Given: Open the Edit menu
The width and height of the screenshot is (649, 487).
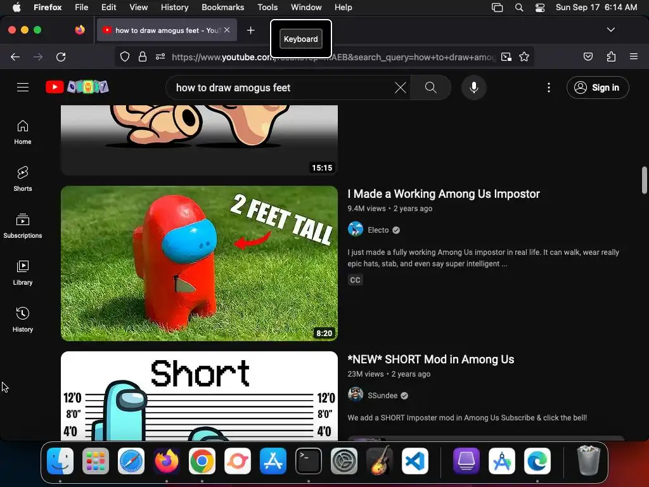Looking at the screenshot, I should point(108,7).
